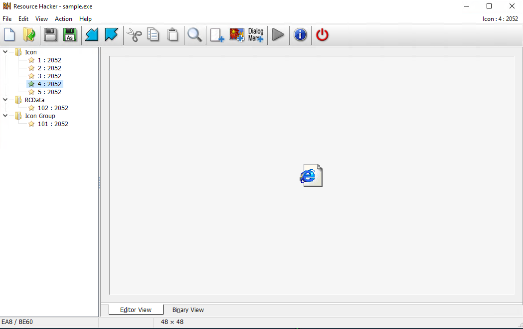Click the Icon folder icon in tree
This screenshot has height=329, width=523.
[x=18, y=52]
